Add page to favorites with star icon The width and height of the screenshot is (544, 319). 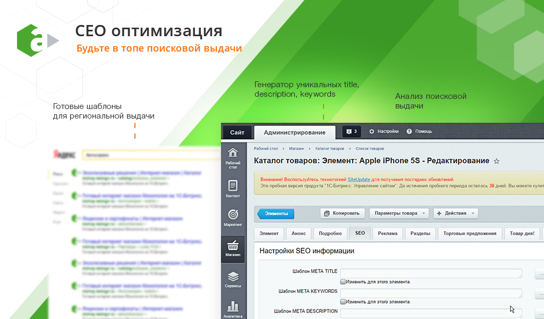pyautogui.click(x=497, y=161)
